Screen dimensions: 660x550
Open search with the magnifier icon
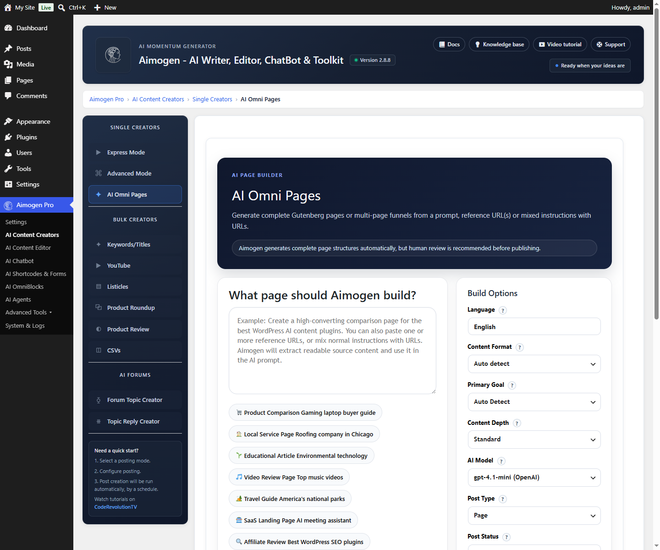[x=61, y=7]
